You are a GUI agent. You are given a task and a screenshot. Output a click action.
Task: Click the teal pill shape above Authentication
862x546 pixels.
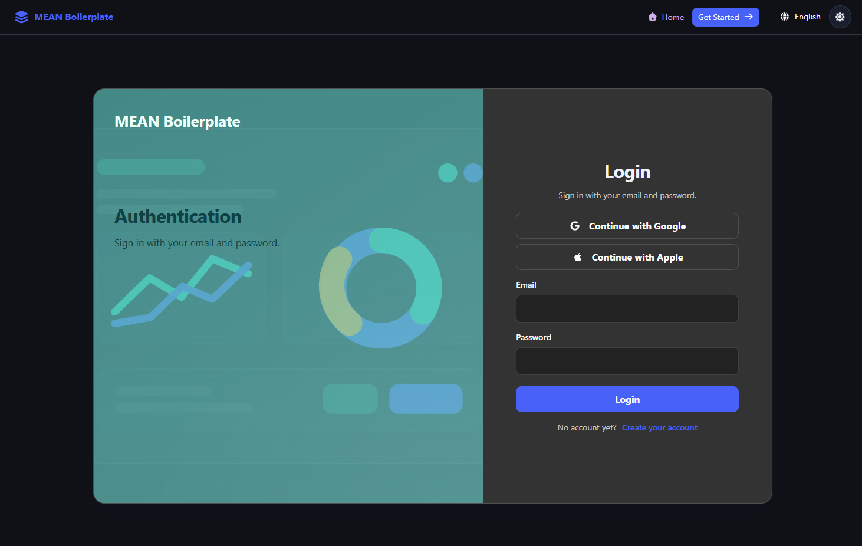(x=150, y=167)
